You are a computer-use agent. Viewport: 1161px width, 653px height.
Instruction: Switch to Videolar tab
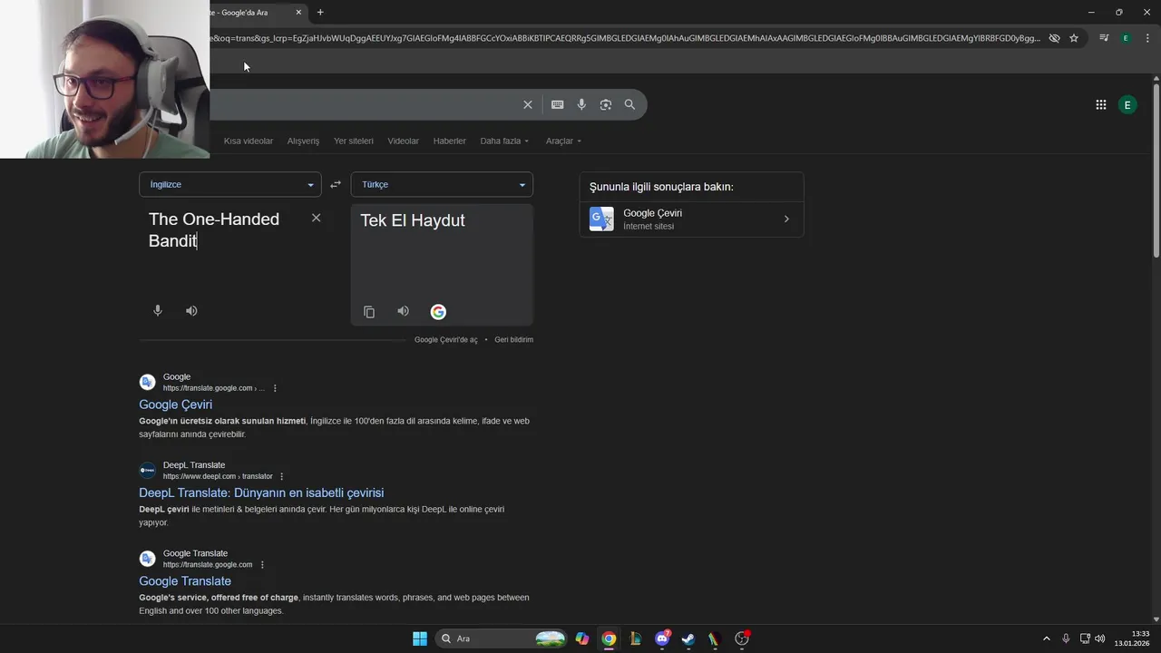[x=404, y=141]
